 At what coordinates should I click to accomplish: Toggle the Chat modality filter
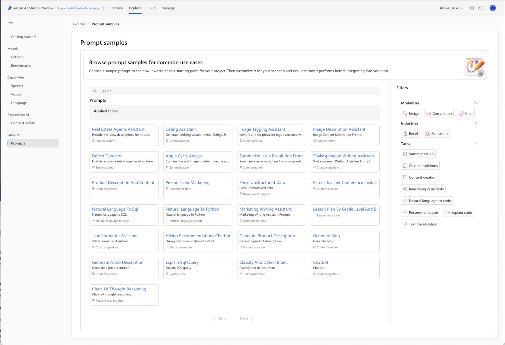click(466, 113)
